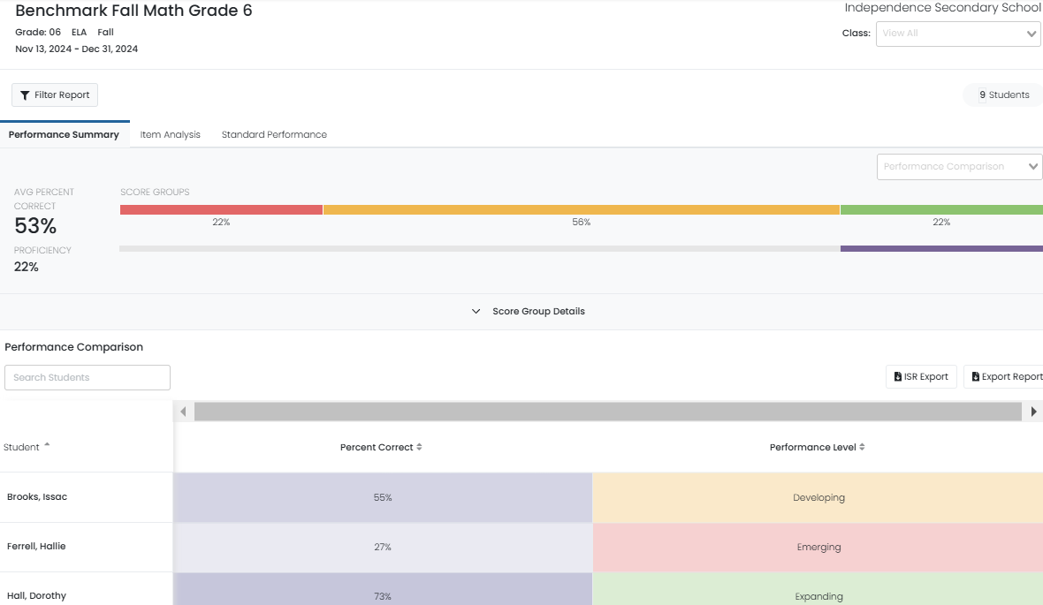Click the 9 Students badge
This screenshot has height=605, width=1043.
click(x=1003, y=95)
